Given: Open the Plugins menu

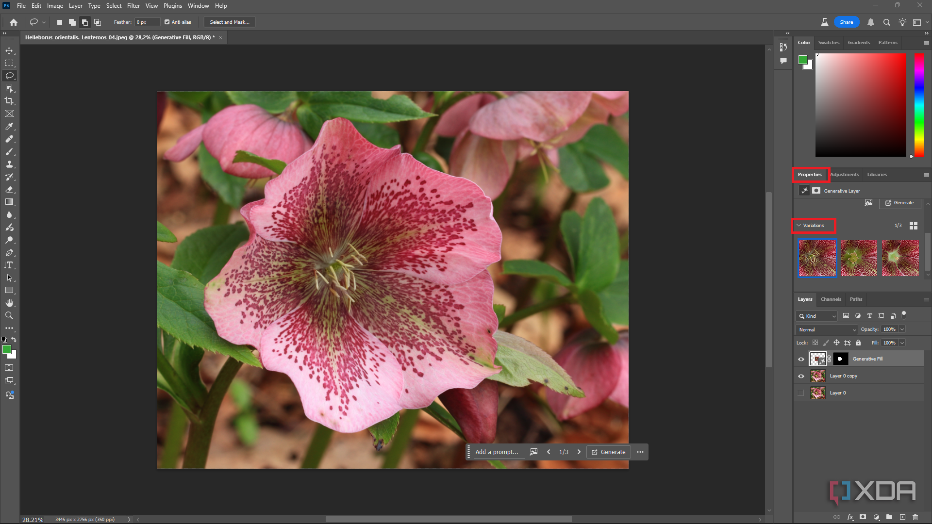Looking at the screenshot, I should click(x=173, y=6).
